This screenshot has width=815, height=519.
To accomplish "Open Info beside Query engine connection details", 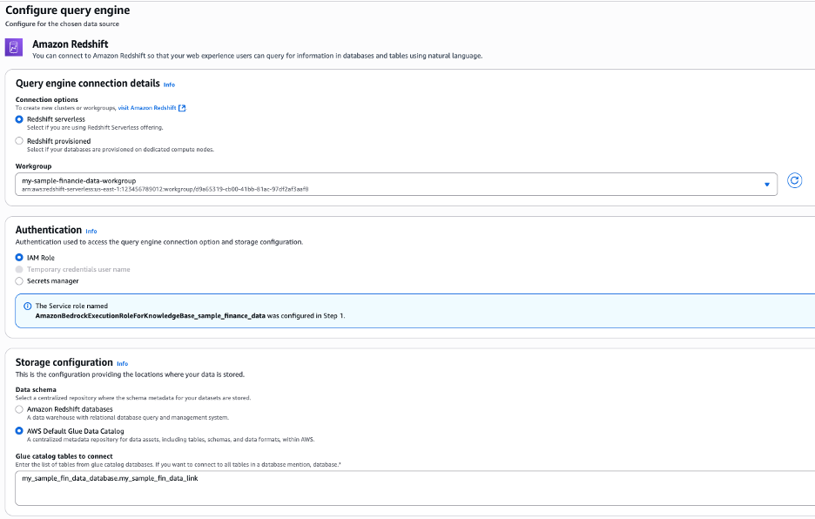I will [169, 84].
